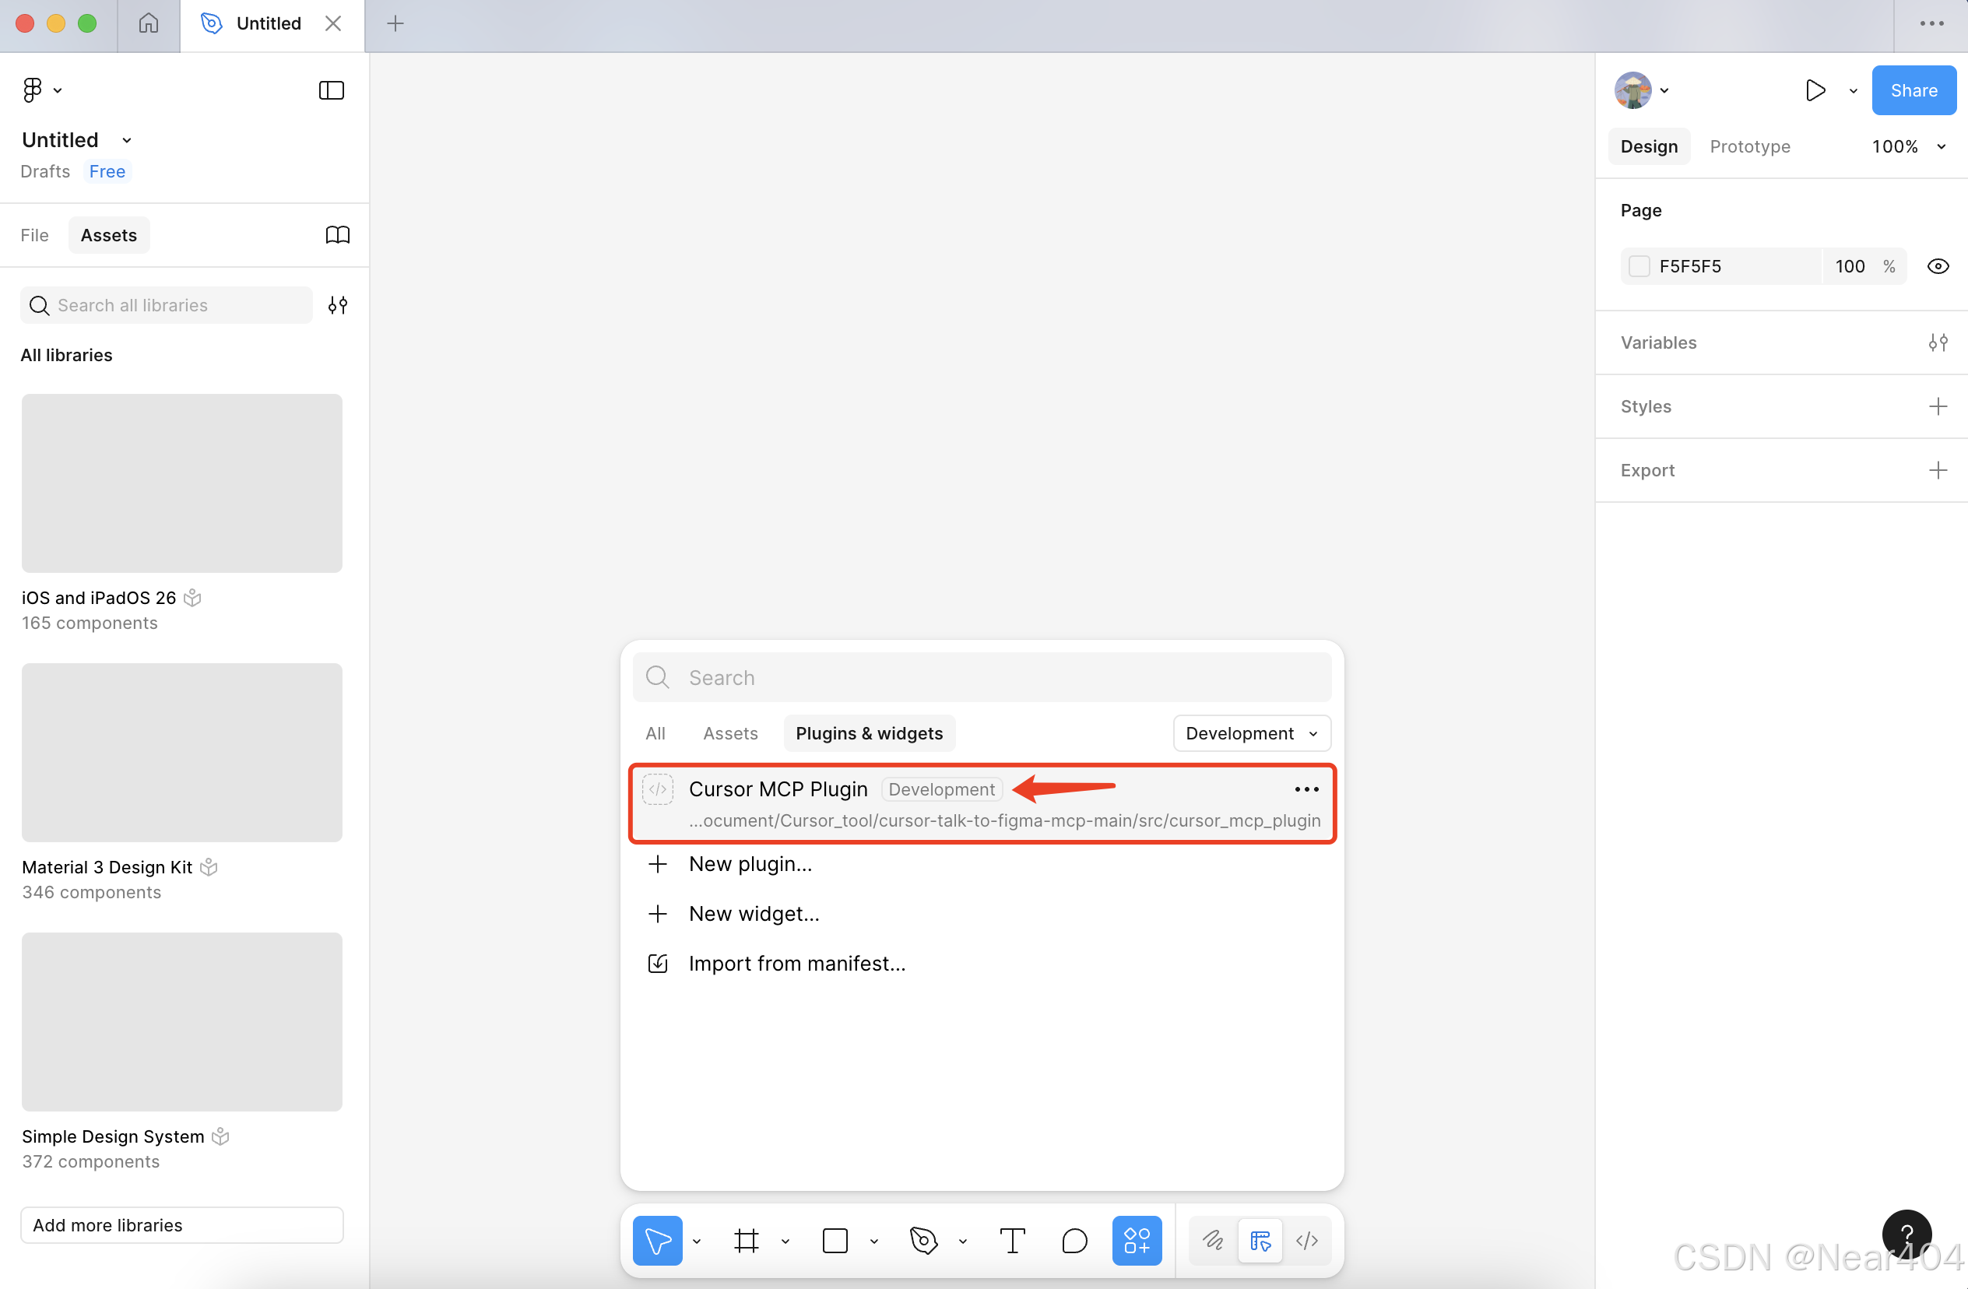This screenshot has height=1289, width=1968.
Task: Open the Figma main menu logo
Action: 33,90
